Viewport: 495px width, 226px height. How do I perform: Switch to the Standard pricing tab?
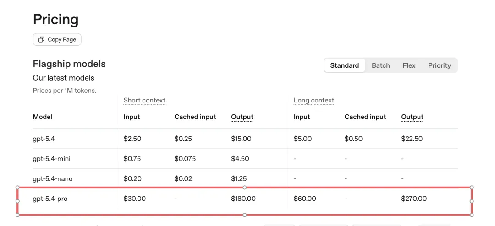coord(345,65)
